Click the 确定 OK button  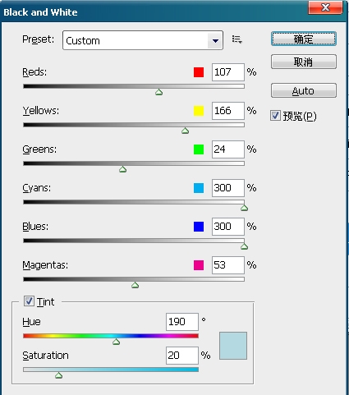[x=304, y=39]
